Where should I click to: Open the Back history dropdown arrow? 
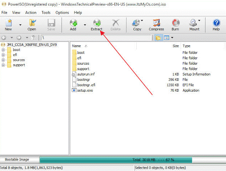coord(12,38)
